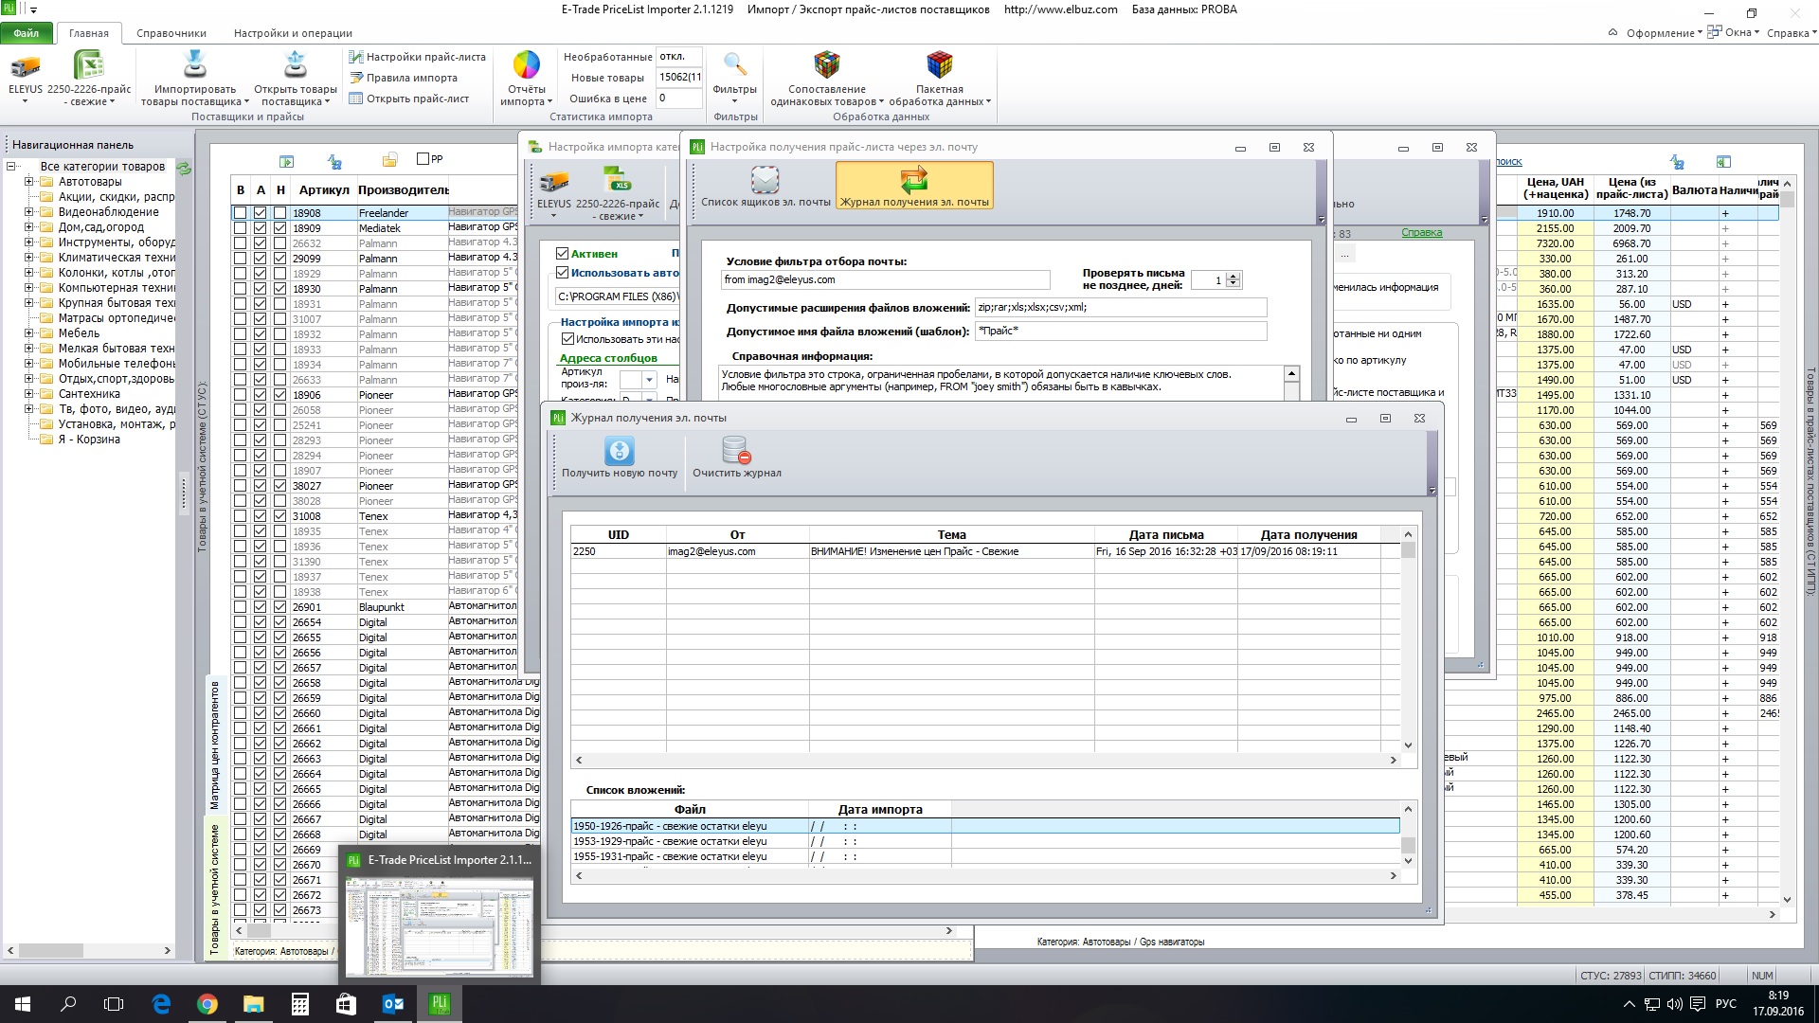1819x1023 pixels.
Task: Select the Матрица цен контрагентов vertical tab
Action: coord(214,745)
